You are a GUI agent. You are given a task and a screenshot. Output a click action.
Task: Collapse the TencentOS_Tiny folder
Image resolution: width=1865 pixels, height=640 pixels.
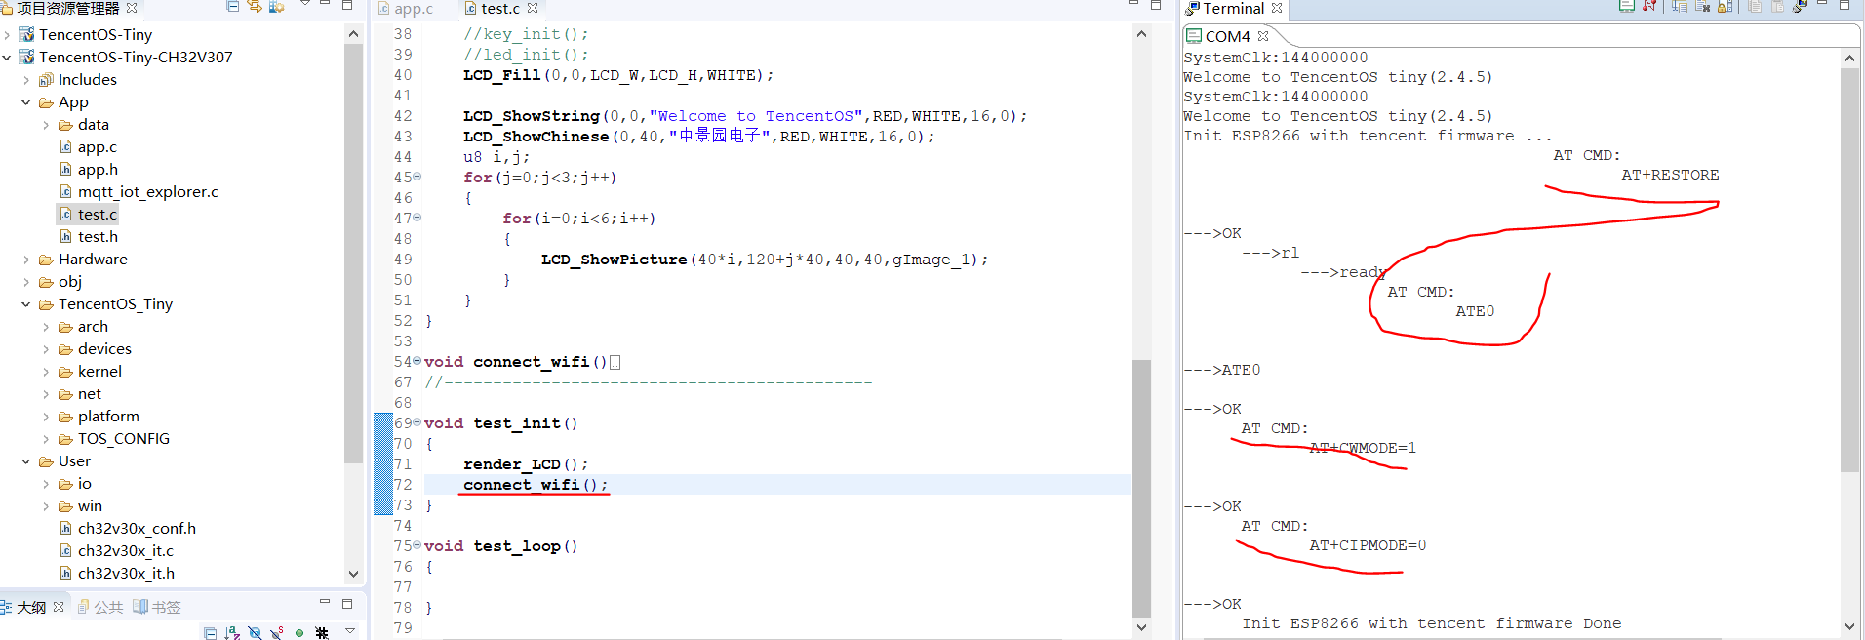click(26, 304)
